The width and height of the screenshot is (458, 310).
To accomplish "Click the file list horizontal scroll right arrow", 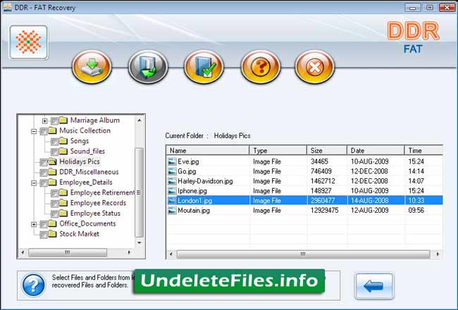I will (x=438, y=254).
